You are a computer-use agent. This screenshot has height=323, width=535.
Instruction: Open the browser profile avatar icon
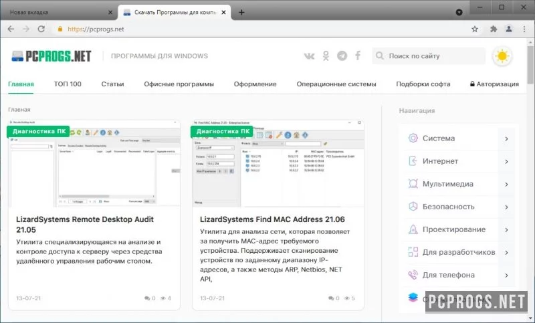(x=509, y=29)
